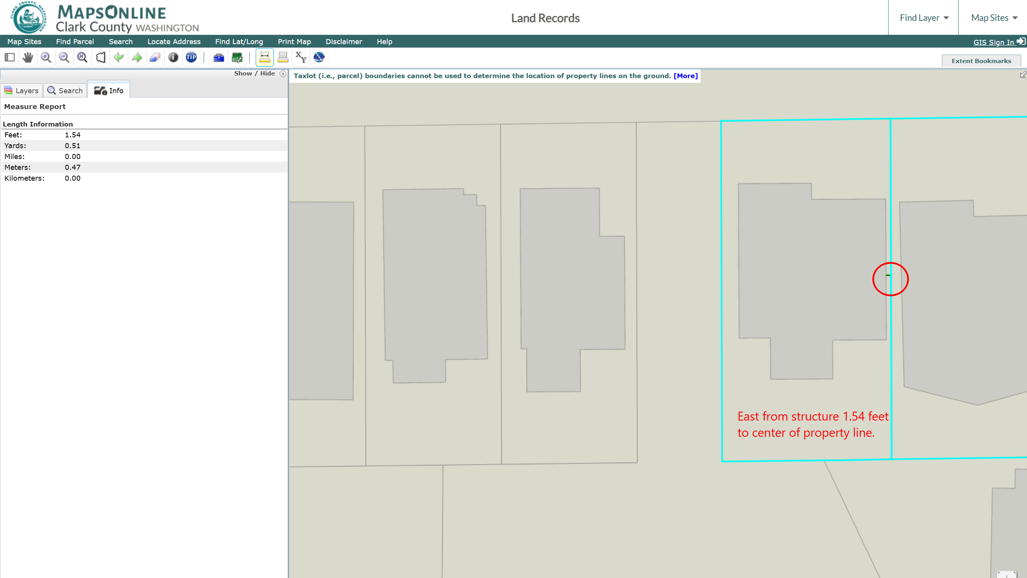Screen dimensions: 1027x578
Task: Select the XY coordinates tool
Action: (301, 57)
